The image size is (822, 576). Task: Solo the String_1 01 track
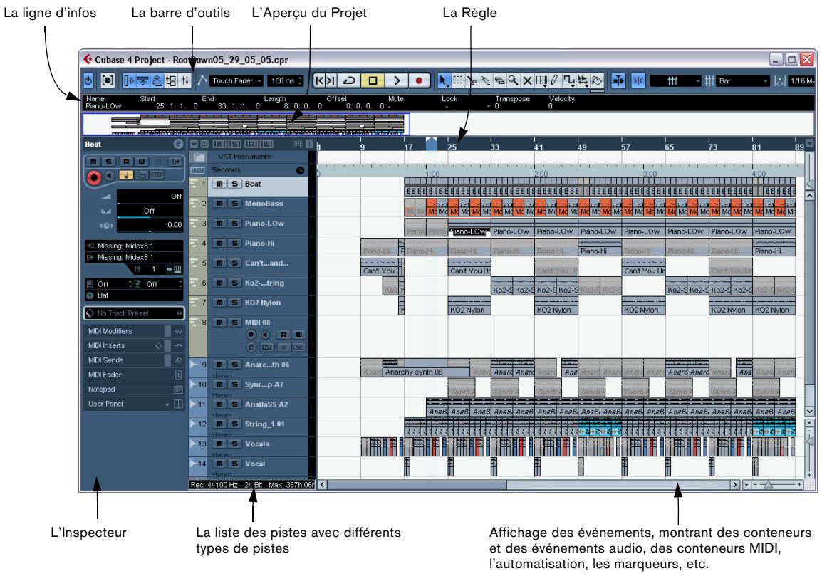point(235,424)
